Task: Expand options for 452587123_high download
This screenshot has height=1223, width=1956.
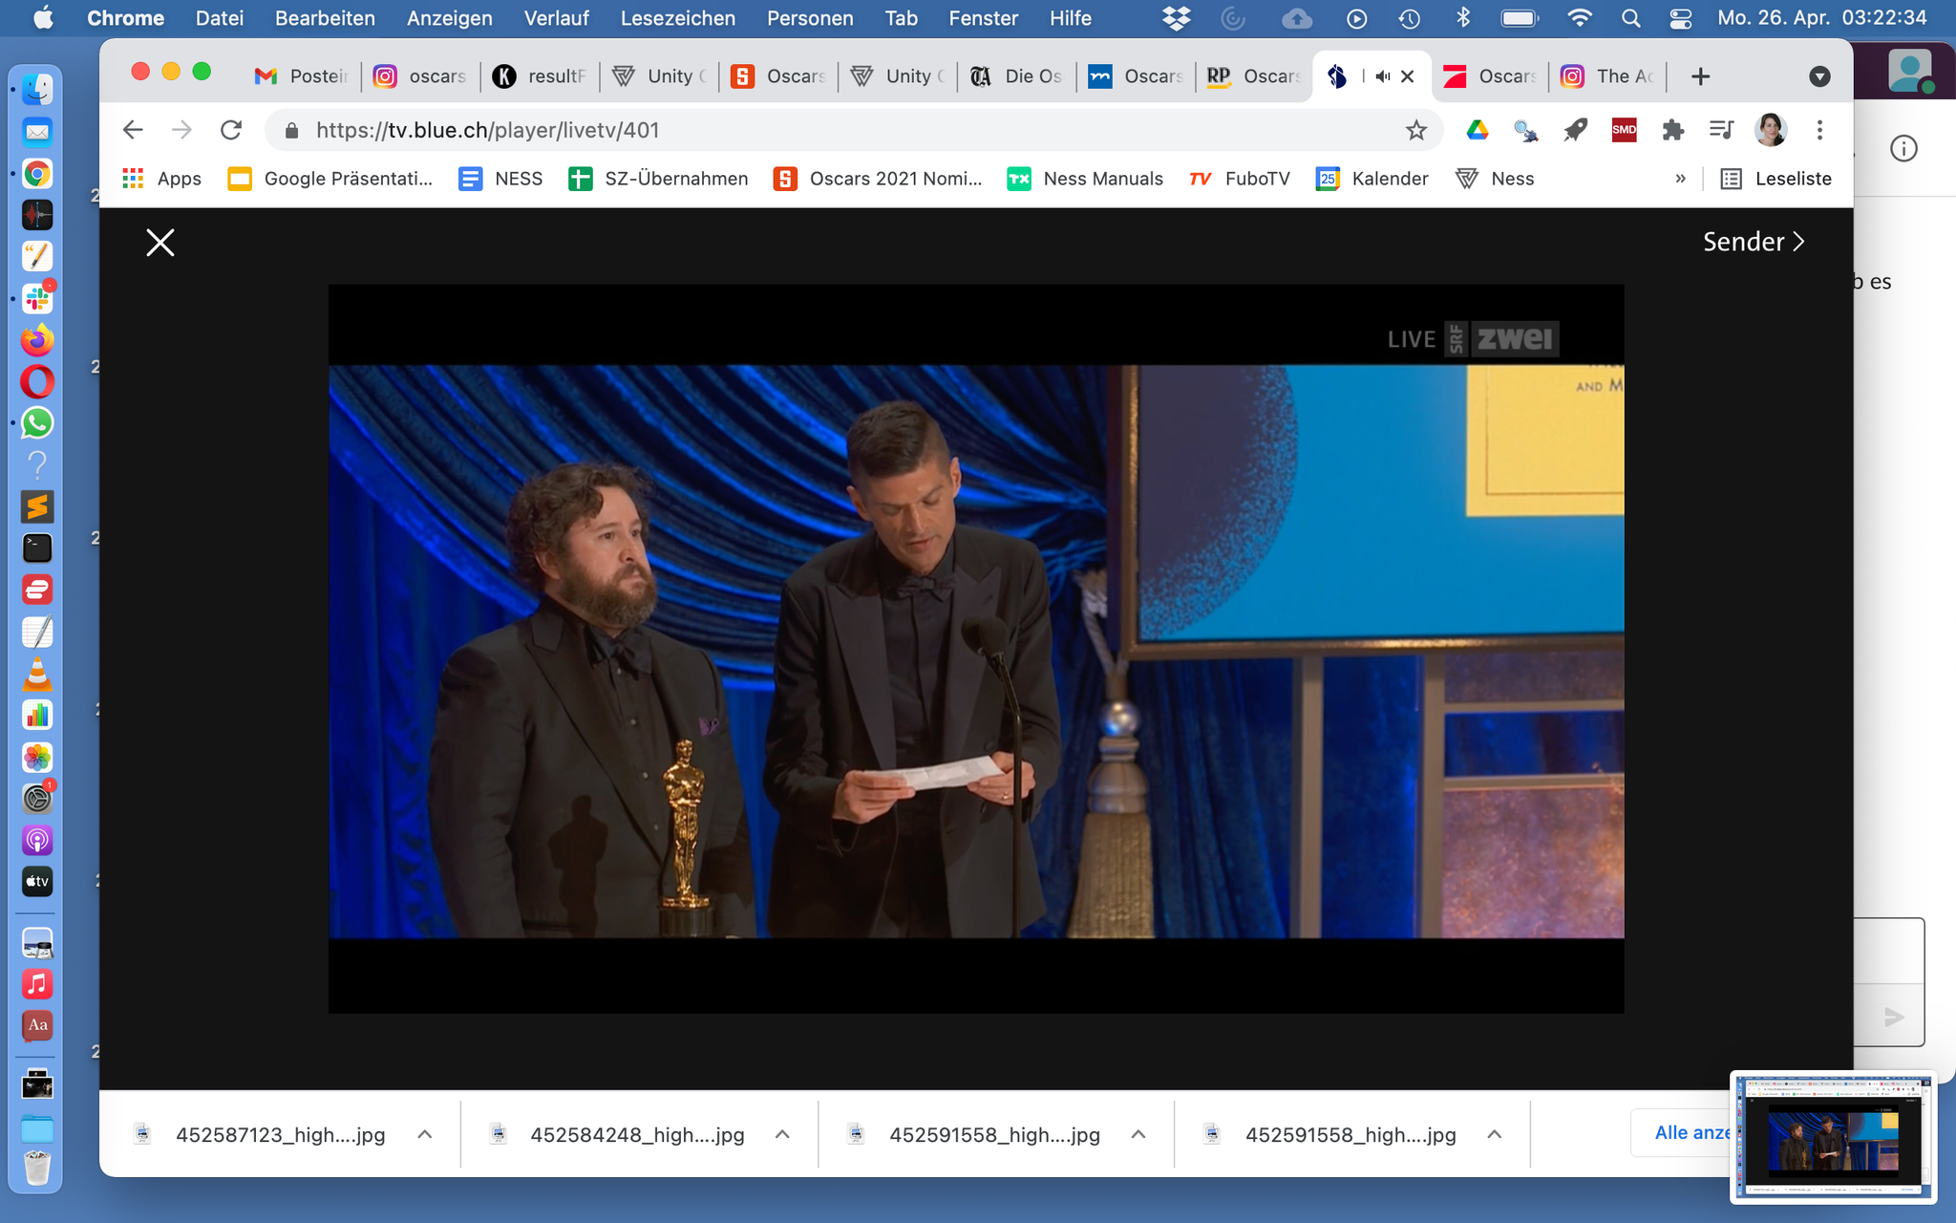Action: [x=425, y=1134]
